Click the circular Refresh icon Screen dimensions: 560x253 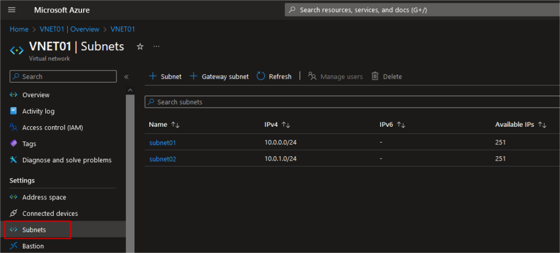261,76
